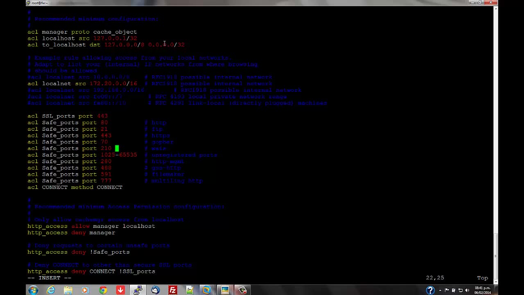Click the terminal scrollbar down arrow
Viewport: 524px width, 295px height.
[x=496, y=281]
